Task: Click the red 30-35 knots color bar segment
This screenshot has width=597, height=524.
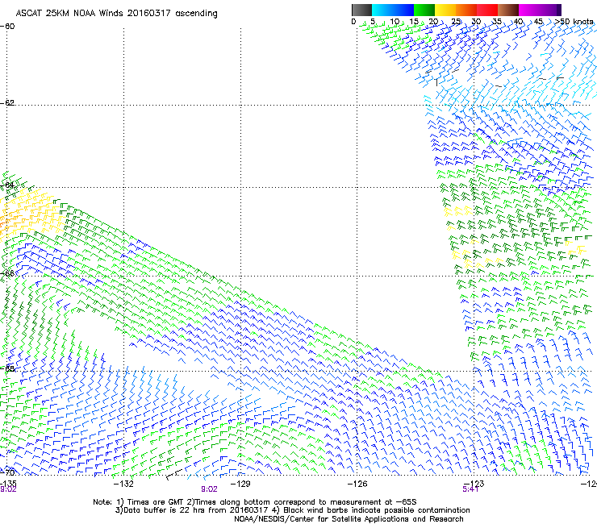Action: click(x=487, y=10)
